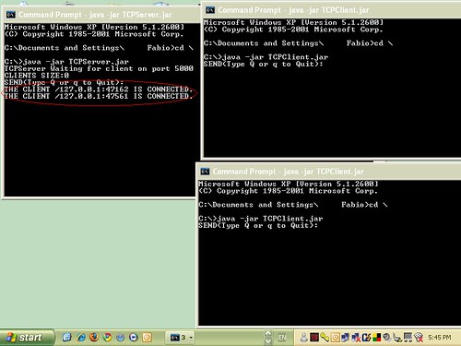Viewport: 461px width, 346px height.
Task: Click SEND prompt in lower TCPClient window
Action: [258, 225]
